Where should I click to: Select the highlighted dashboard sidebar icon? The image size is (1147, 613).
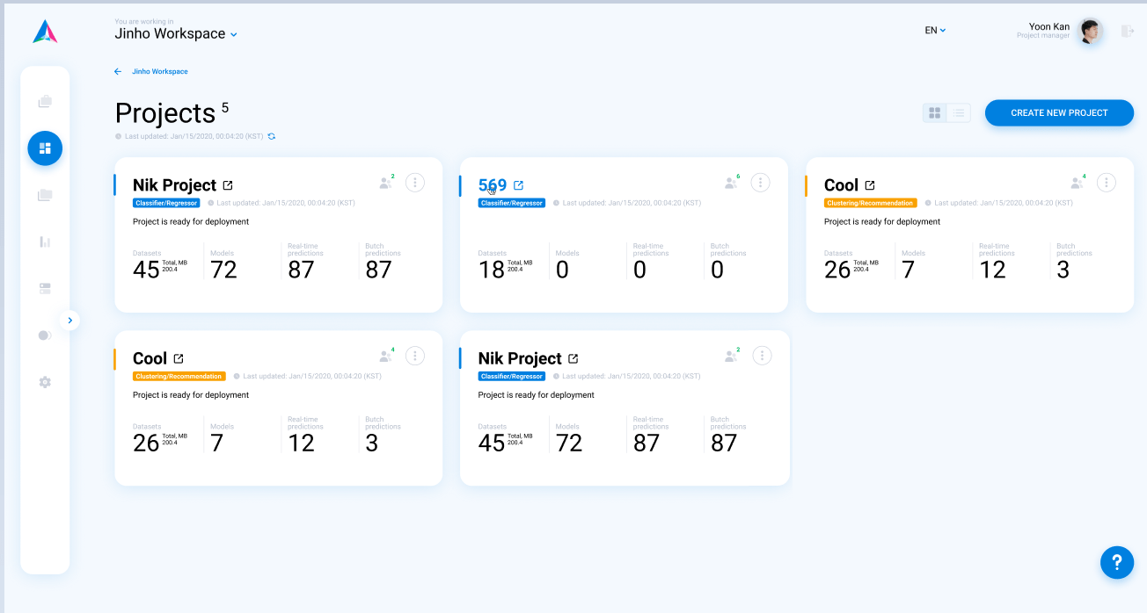[x=45, y=148]
